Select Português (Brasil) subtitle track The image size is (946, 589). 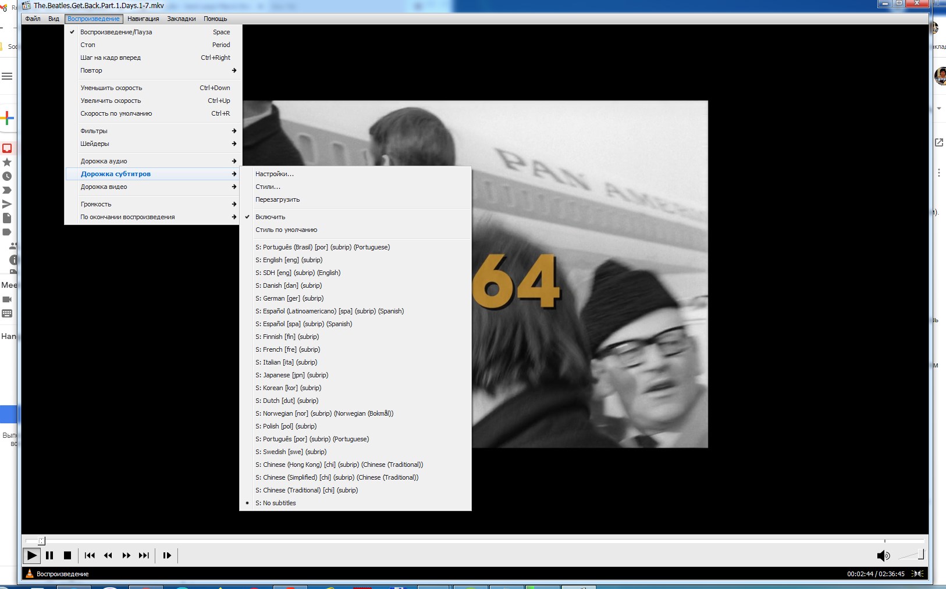(355, 247)
